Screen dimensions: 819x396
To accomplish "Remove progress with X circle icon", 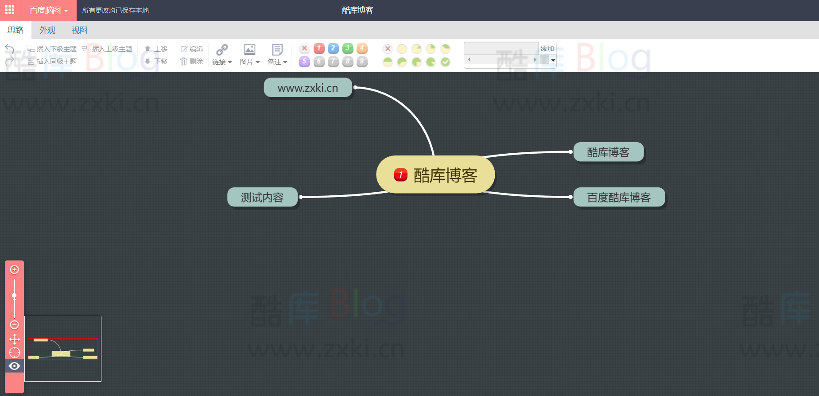I will coord(388,49).
